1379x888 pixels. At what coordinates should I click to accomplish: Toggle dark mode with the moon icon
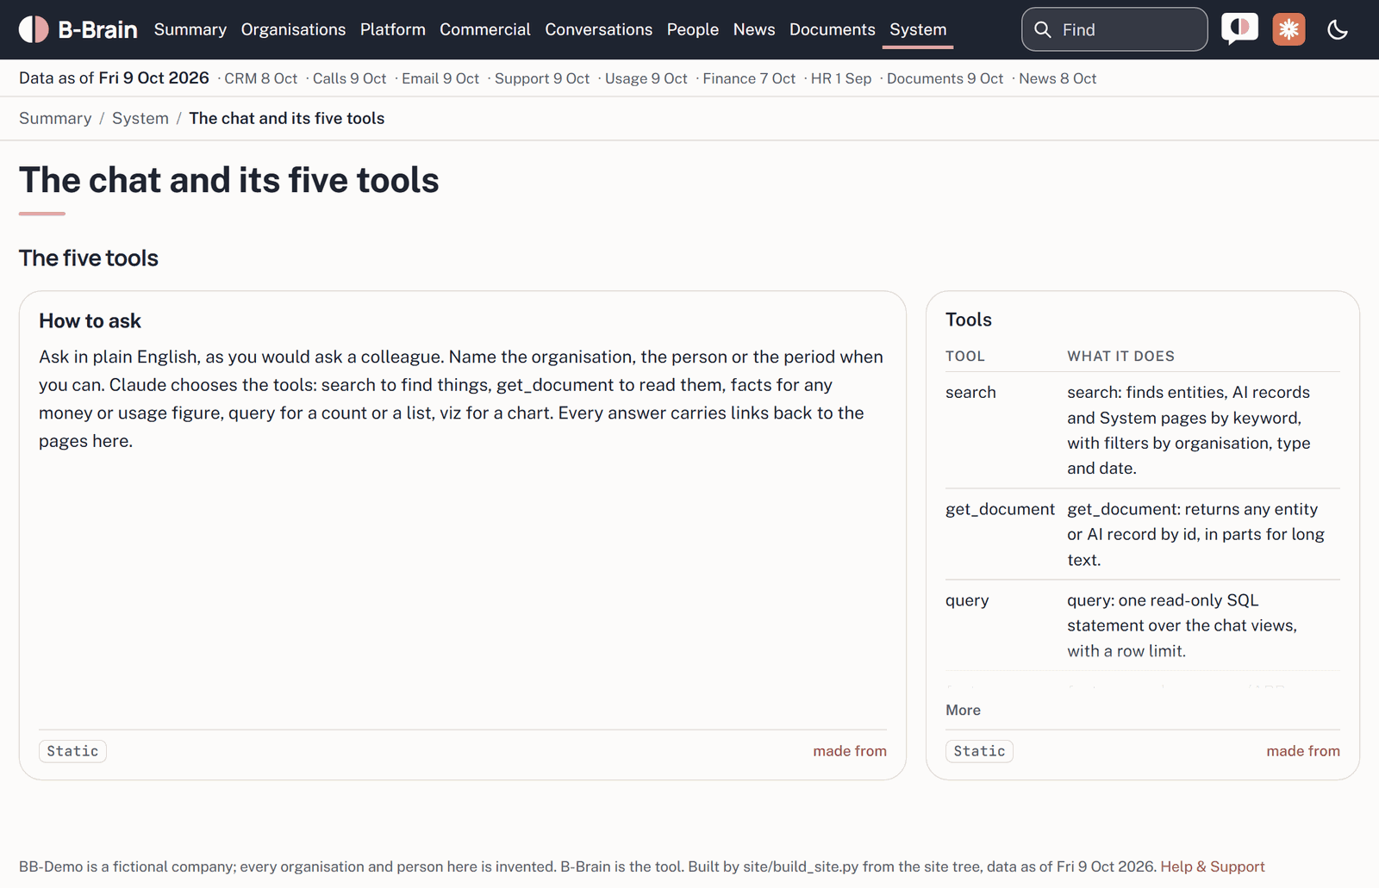coord(1338,29)
